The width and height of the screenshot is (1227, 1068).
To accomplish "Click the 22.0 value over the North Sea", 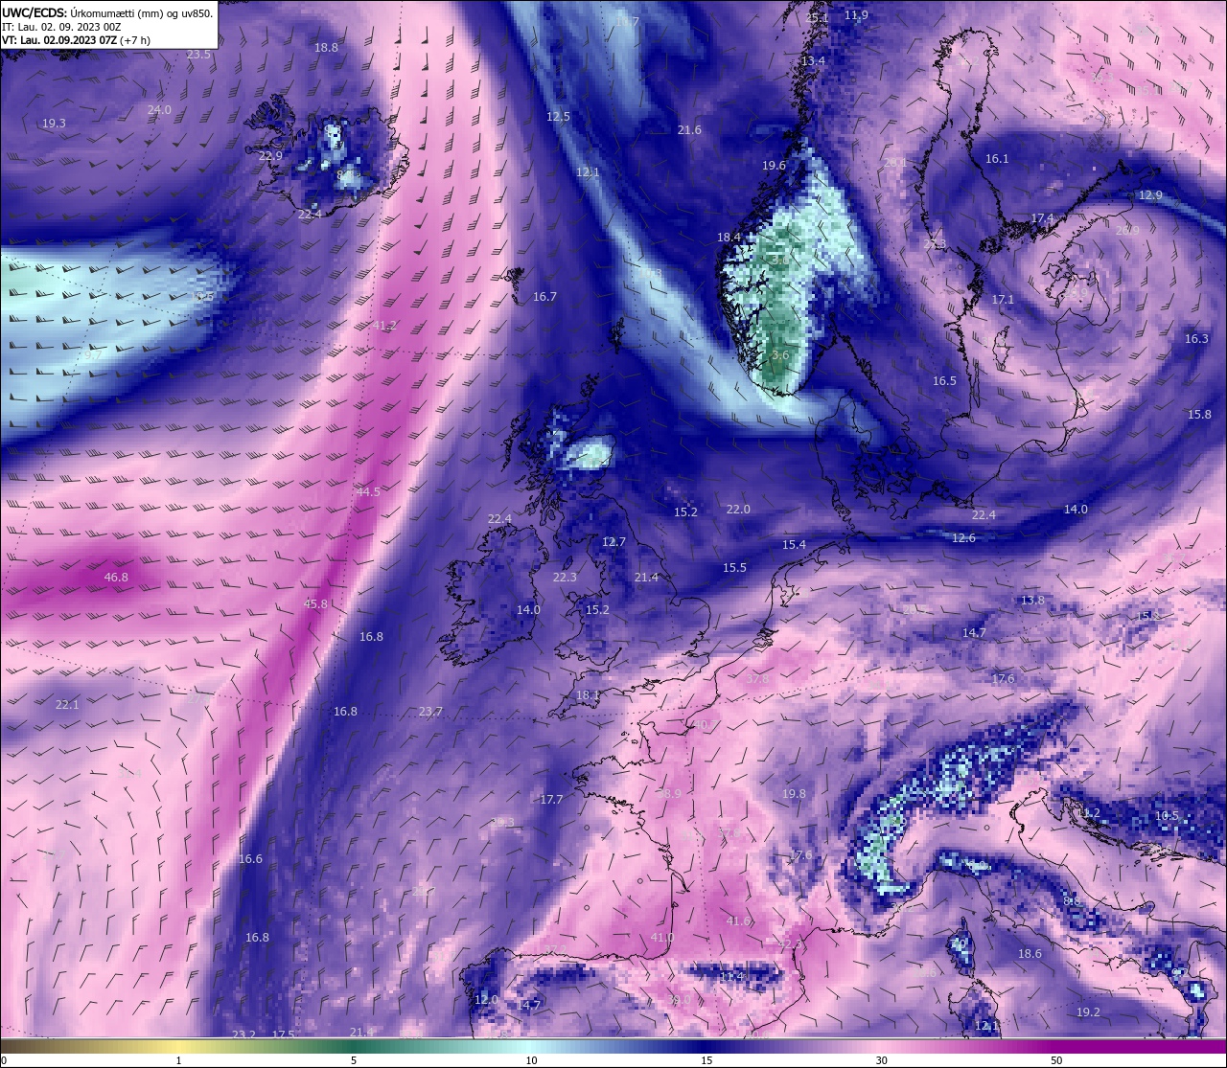I will (738, 510).
